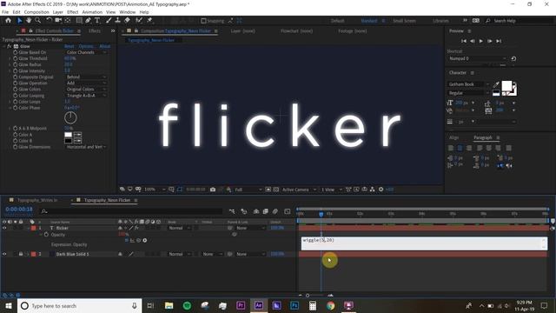The image size is (556, 313).
Task: Select the Home icon in toolbar
Action: click(x=8, y=21)
